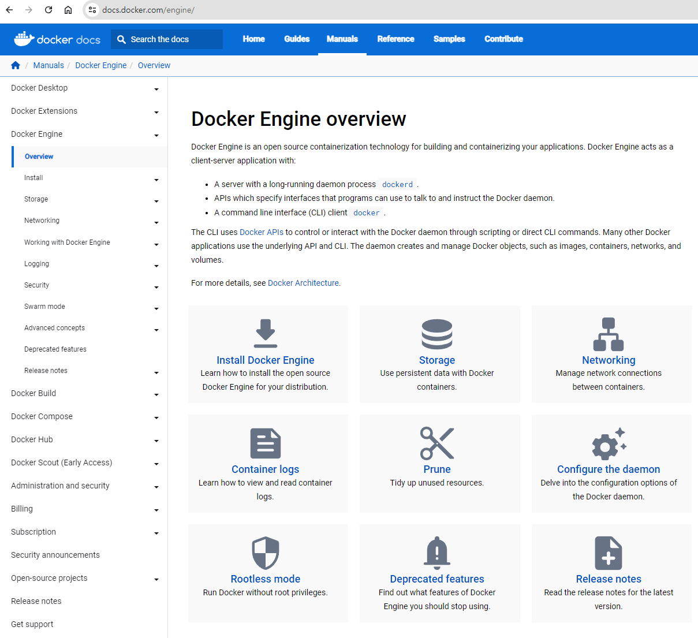
Task: Open Security announcements in the sidebar
Action: pos(55,555)
